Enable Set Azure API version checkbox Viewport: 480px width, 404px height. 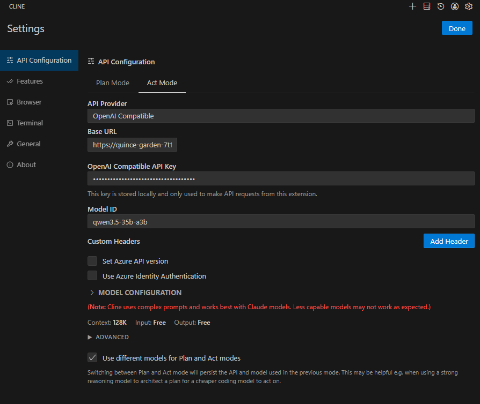92,261
